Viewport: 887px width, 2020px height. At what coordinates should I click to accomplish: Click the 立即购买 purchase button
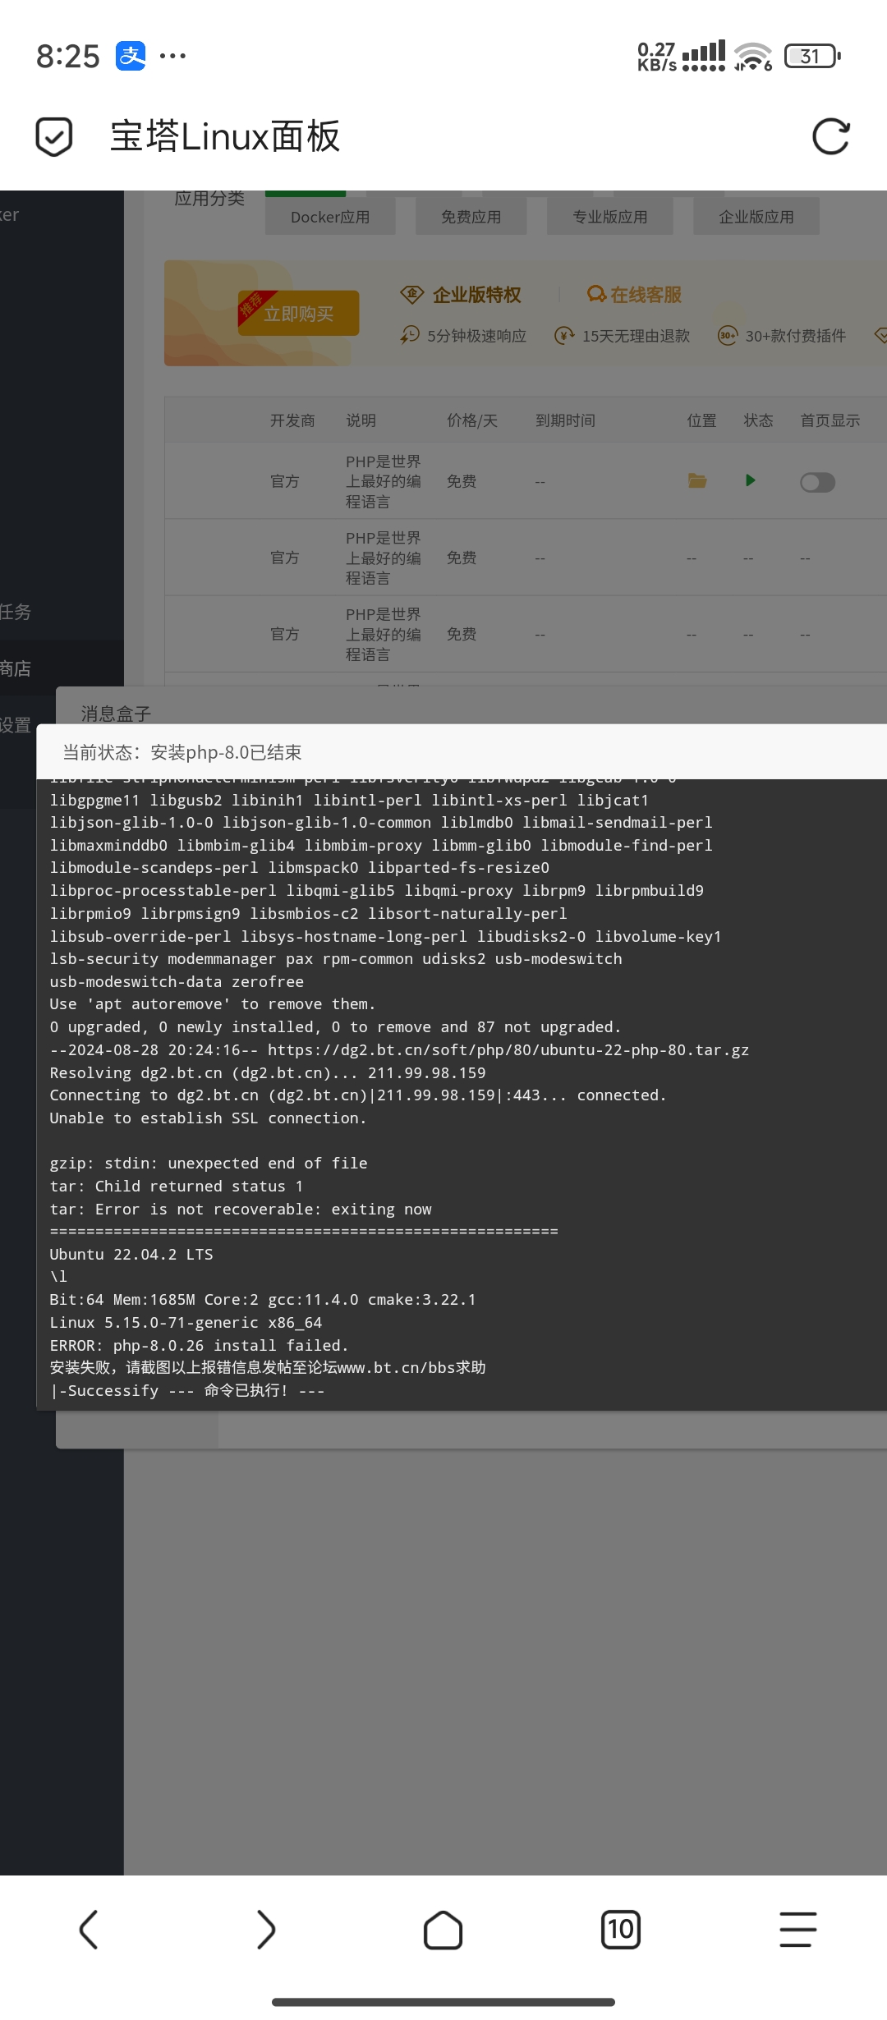pyautogui.click(x=299, y=314)
